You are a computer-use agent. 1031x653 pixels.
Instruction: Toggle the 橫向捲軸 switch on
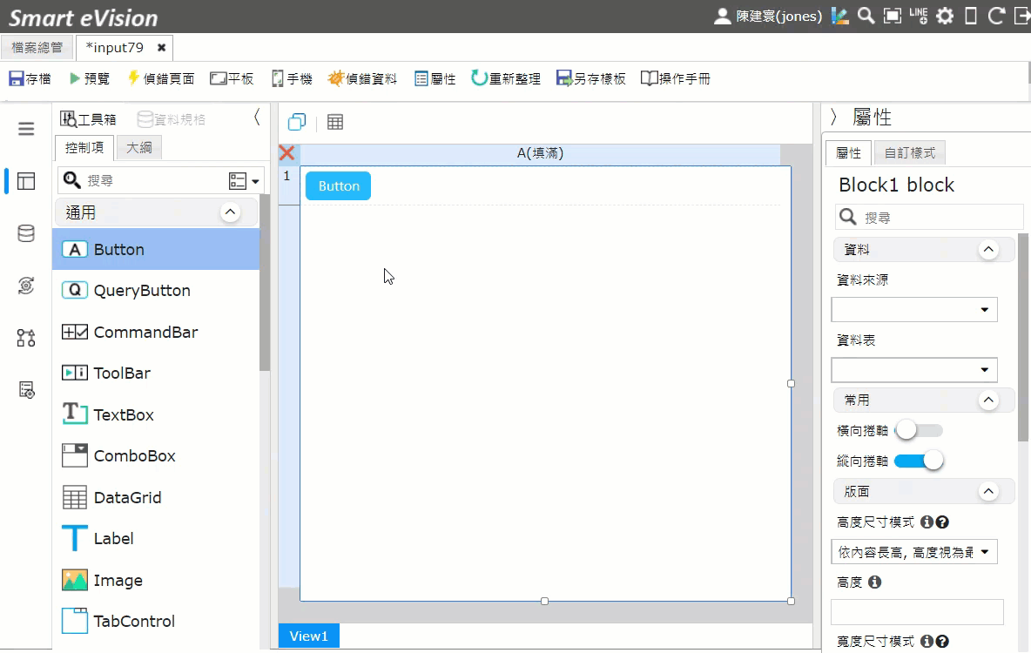920,431
